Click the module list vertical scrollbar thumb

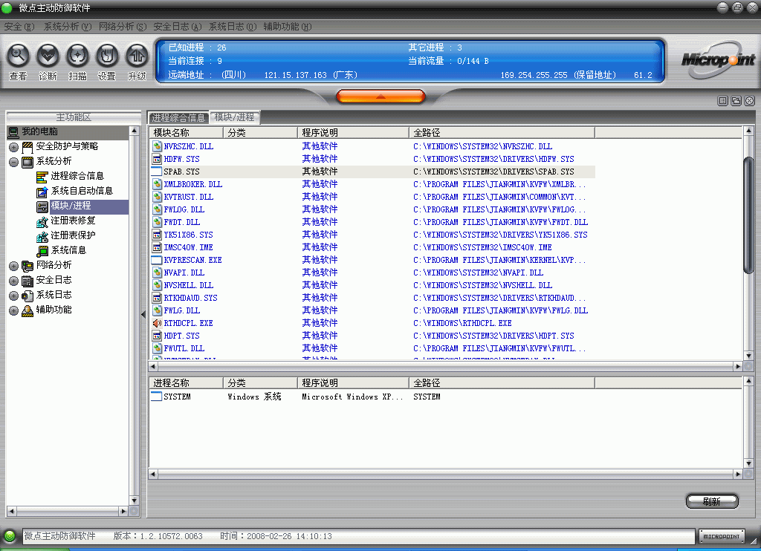tap(748, 216)
